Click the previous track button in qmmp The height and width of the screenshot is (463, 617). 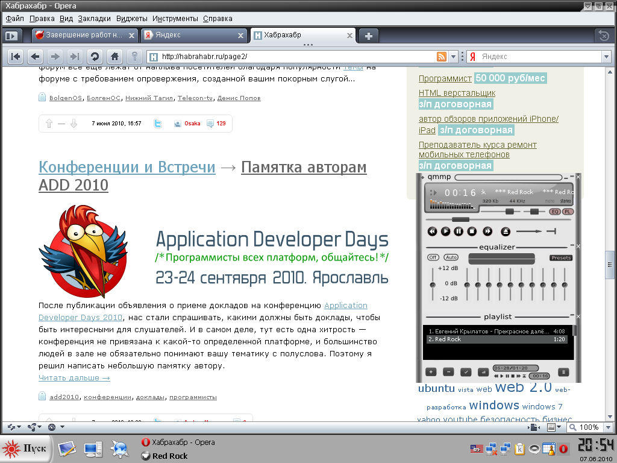pos(432,231)
